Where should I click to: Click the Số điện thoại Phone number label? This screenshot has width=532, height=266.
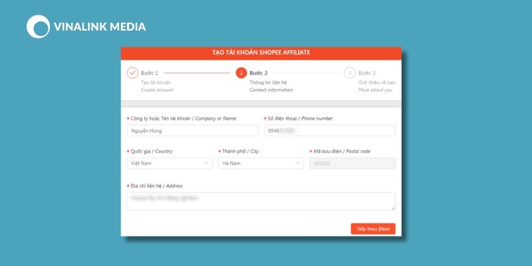(298, 118)
